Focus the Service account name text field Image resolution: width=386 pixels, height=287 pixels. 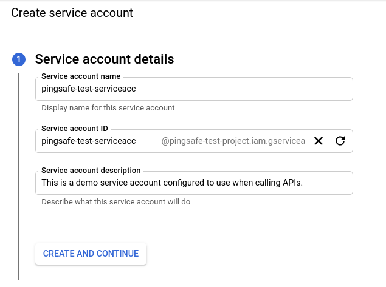(193, 89)
